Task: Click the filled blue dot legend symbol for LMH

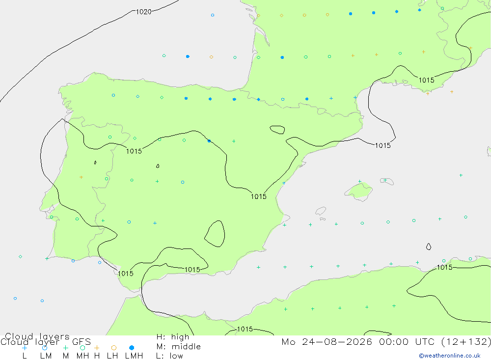Action: [x=132, y=348]
